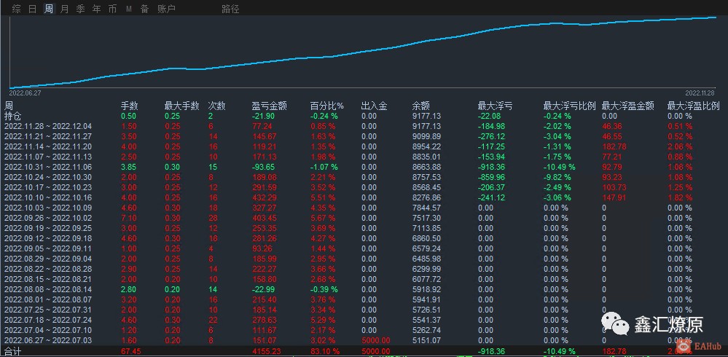Open the 年 yearly tab
Image resolution: width=728 pixels, height=357 pixels.
[x=97, y=9]
